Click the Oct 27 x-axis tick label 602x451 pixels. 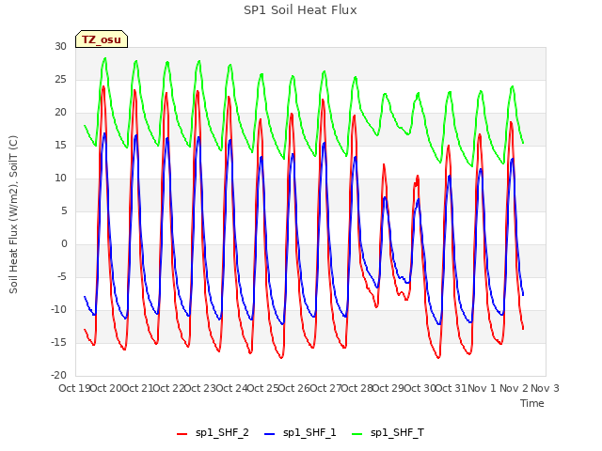(x=326, y=388)
